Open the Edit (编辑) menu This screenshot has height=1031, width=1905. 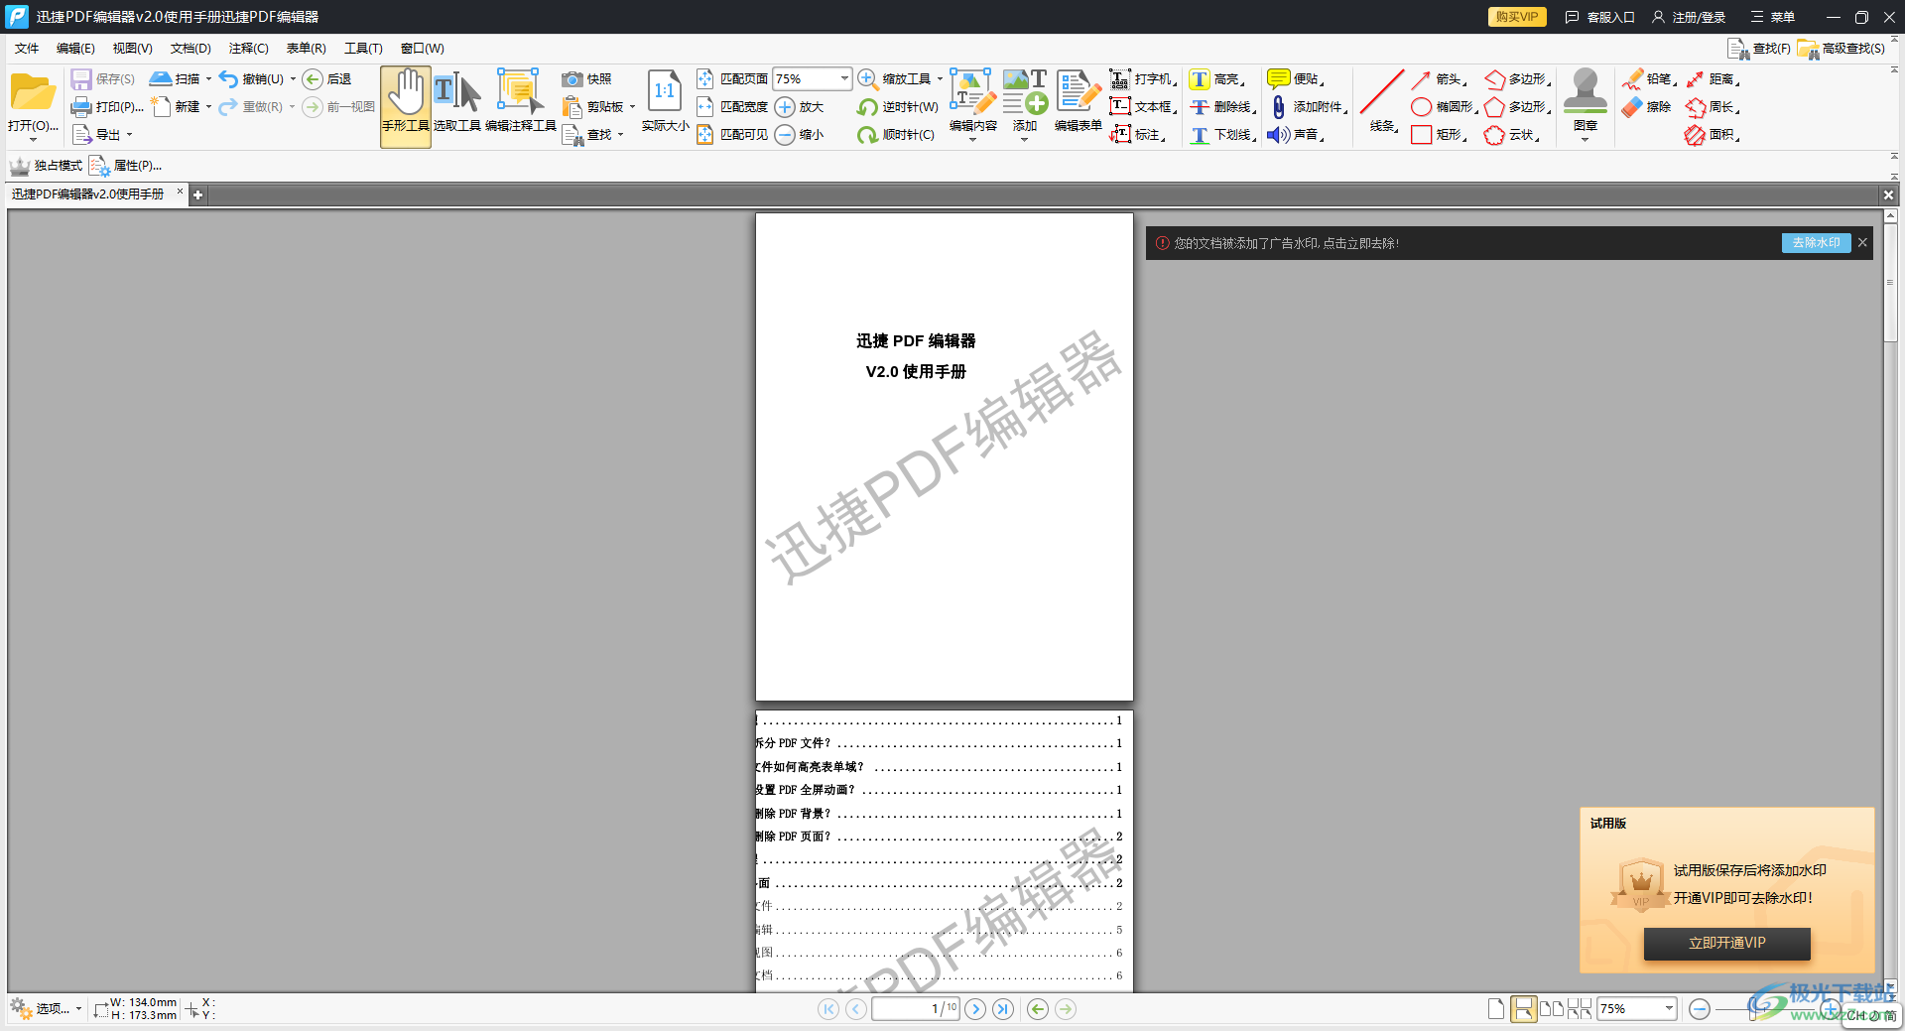tap(75, 49)
